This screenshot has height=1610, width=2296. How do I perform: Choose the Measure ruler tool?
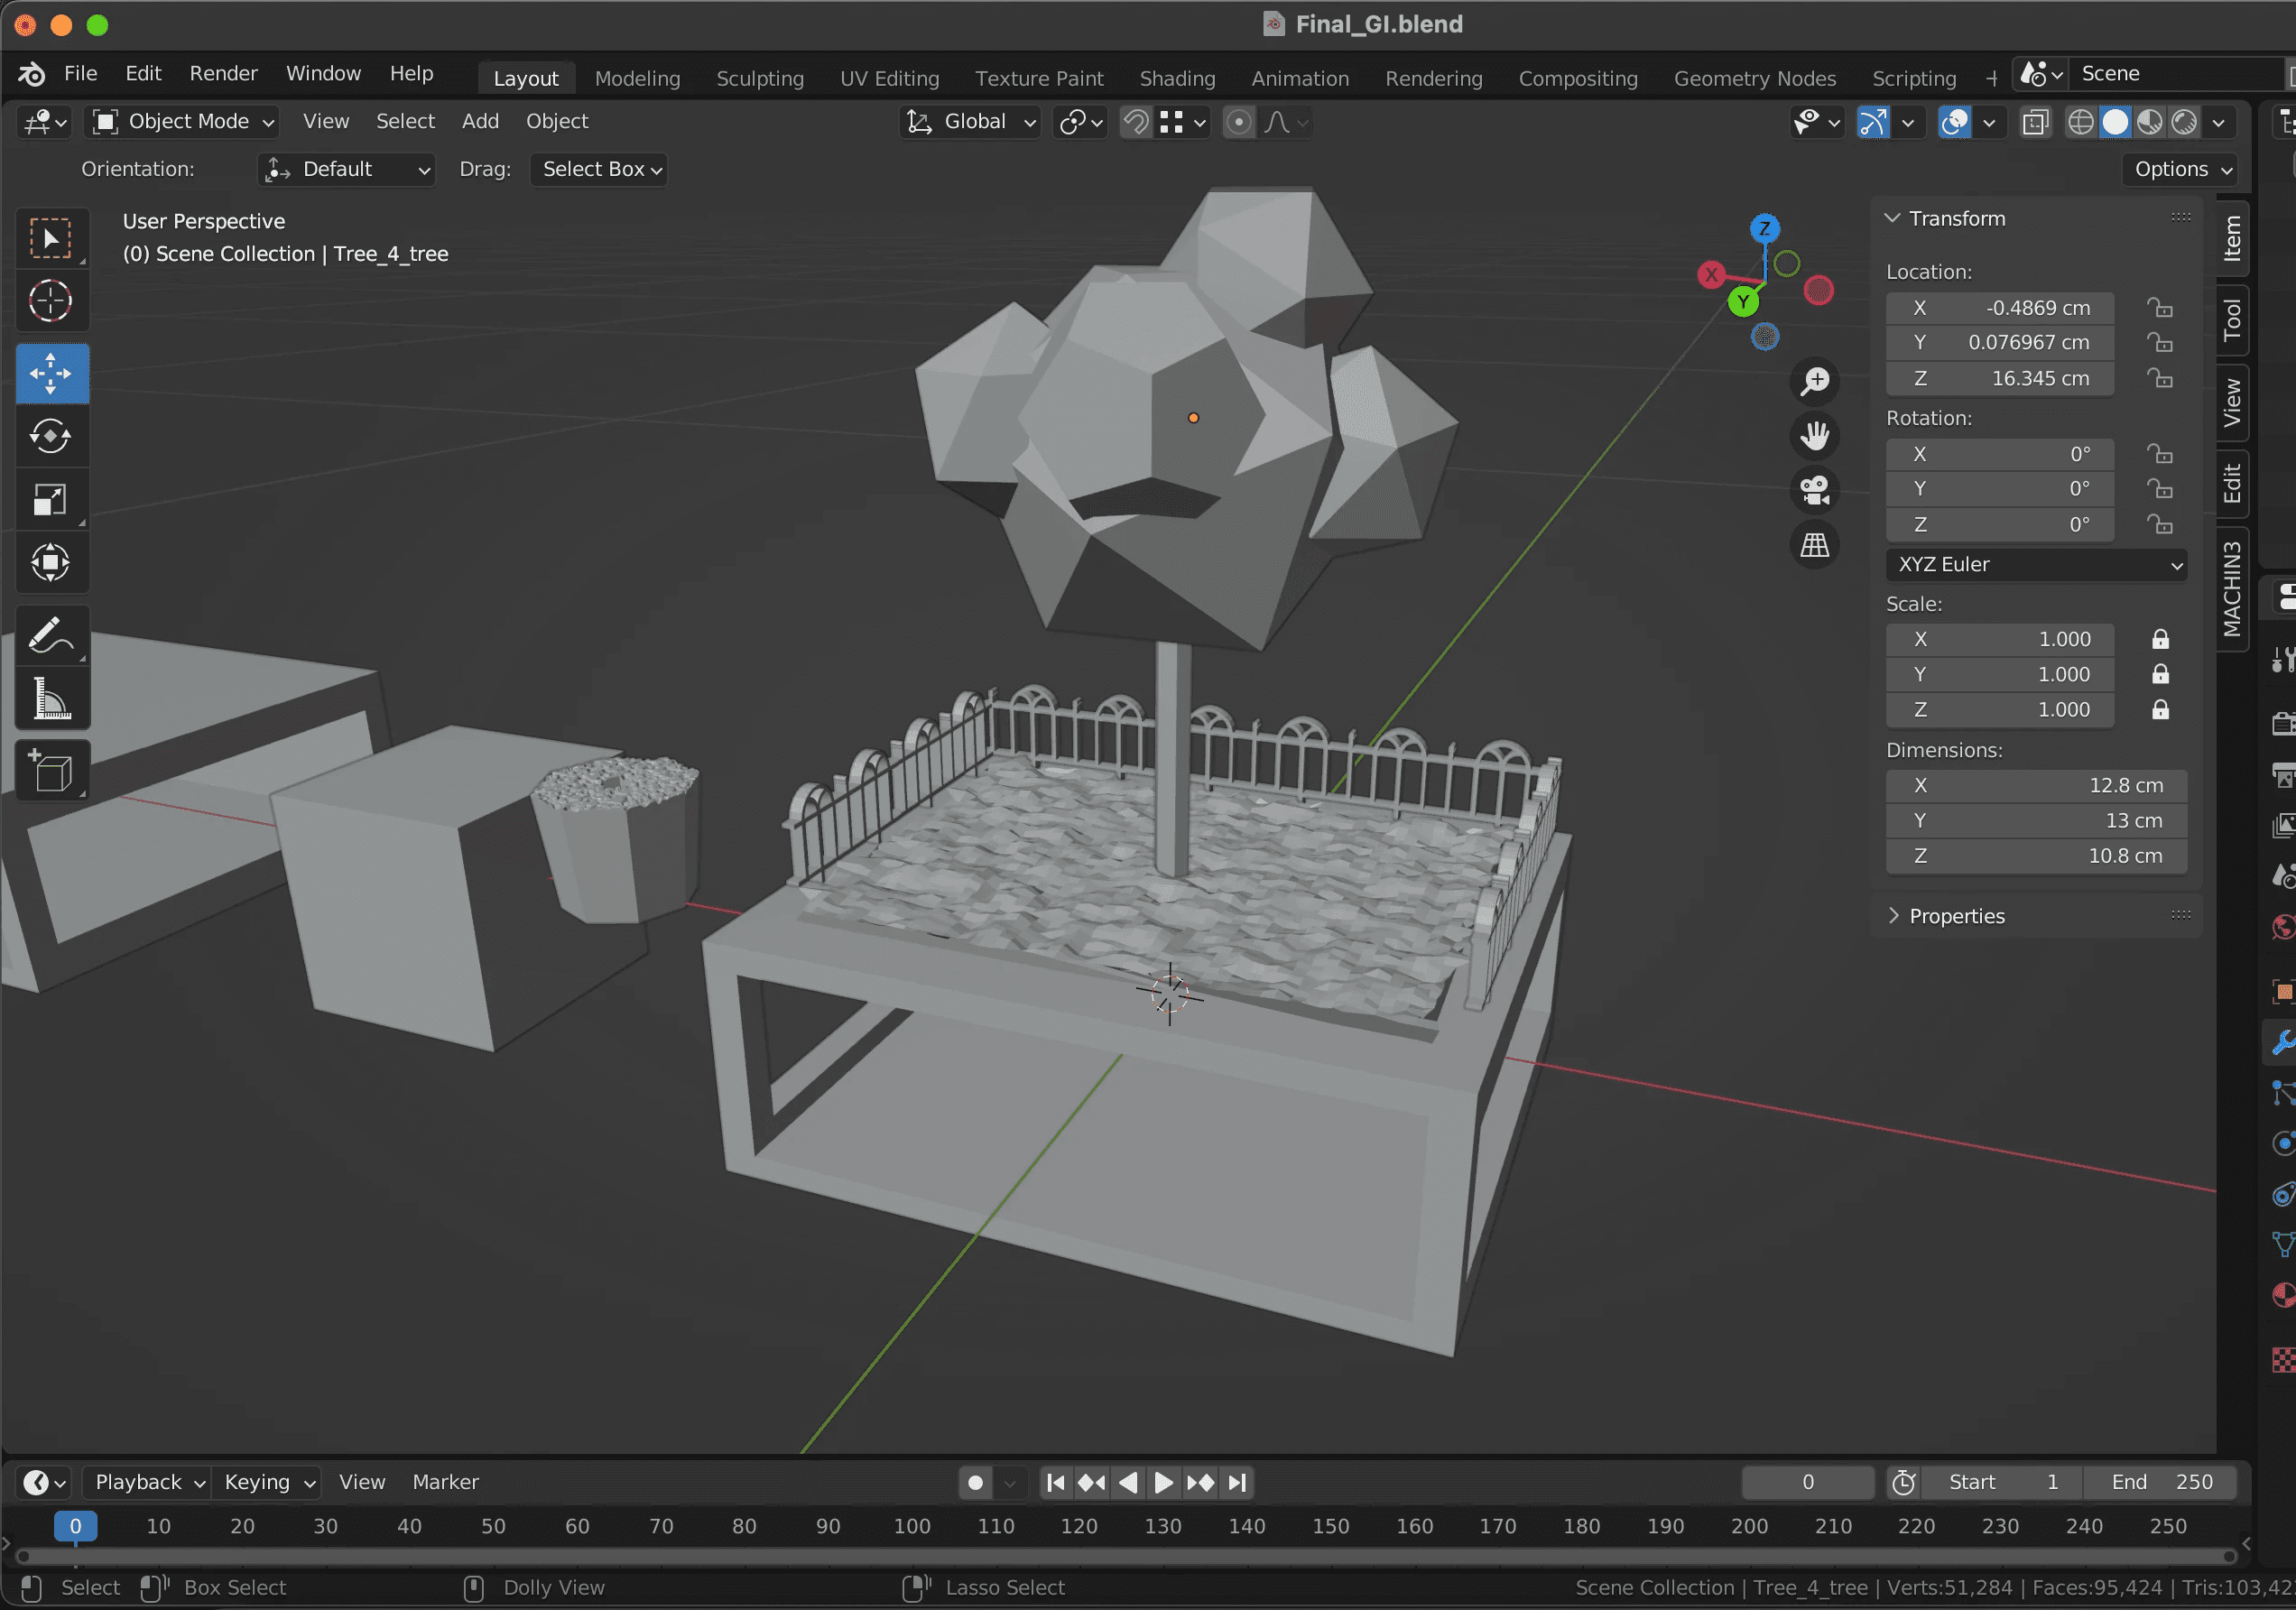[51, 698]
